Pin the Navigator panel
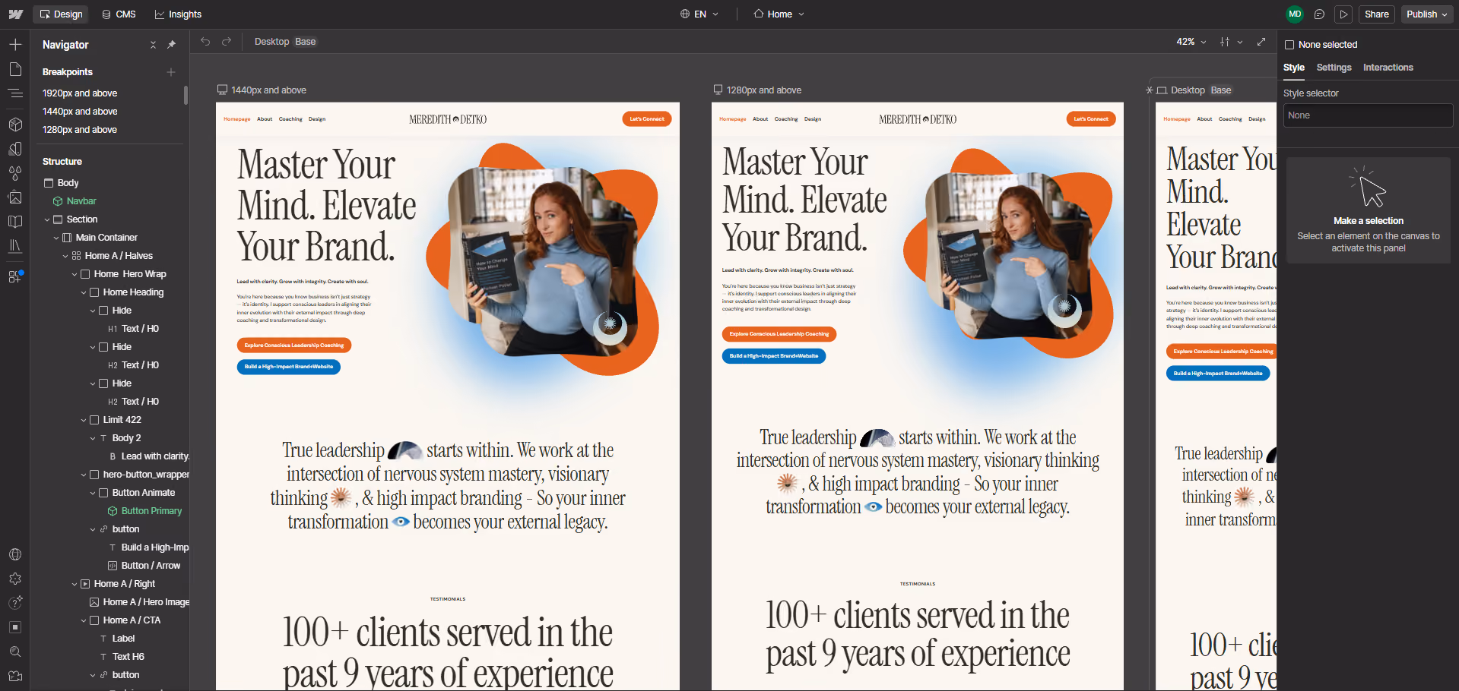1459x691 pixels. coord(171,45)
